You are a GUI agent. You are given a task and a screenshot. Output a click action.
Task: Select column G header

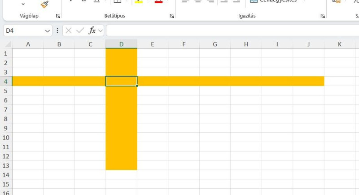click(x=215, y=44)
